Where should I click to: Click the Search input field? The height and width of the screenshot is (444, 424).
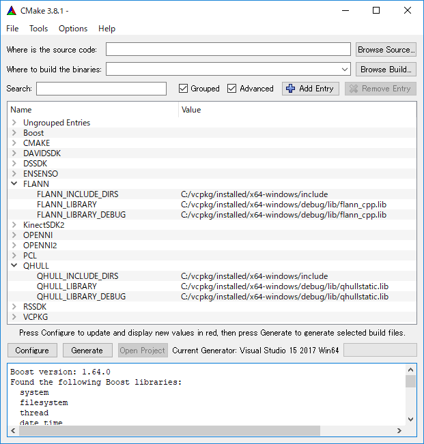point(101,89)
